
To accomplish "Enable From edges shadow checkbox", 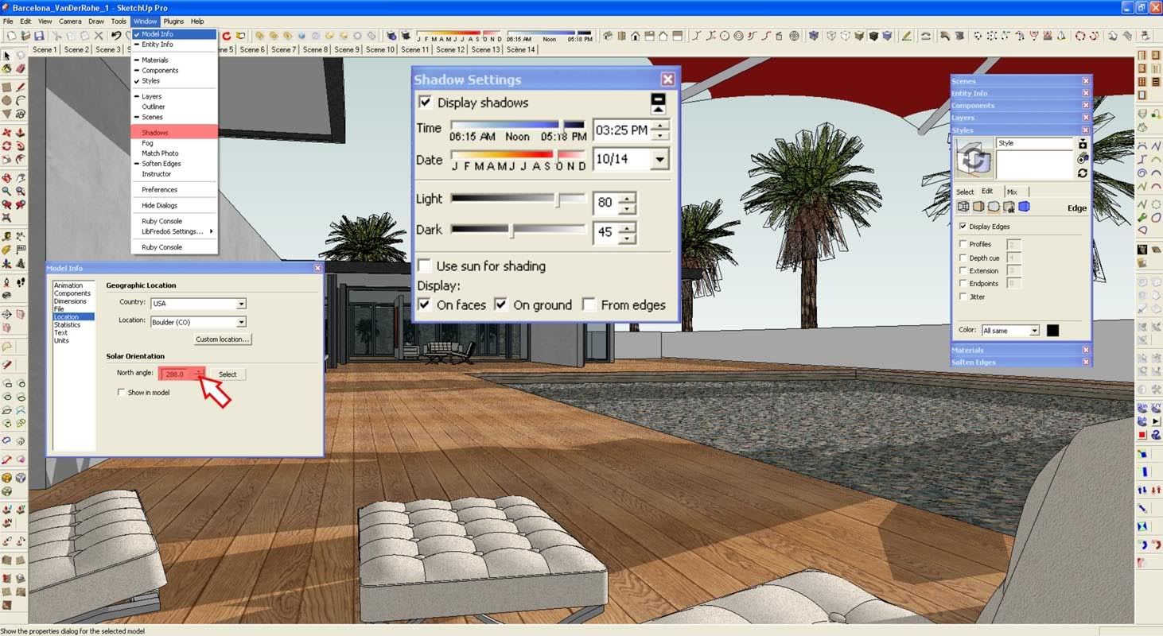I will click(x=589, y=304).
